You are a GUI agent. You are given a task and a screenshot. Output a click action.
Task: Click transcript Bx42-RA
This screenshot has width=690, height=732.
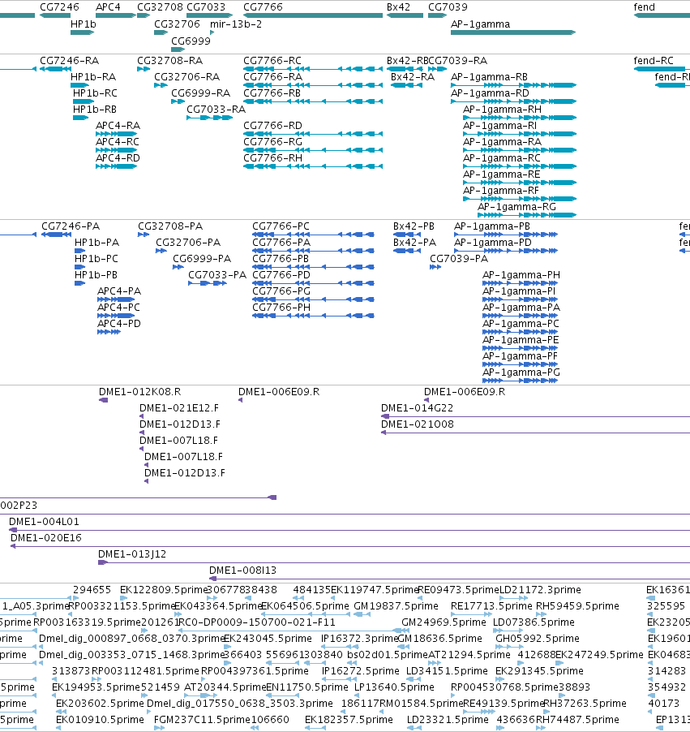pos(413,77)
